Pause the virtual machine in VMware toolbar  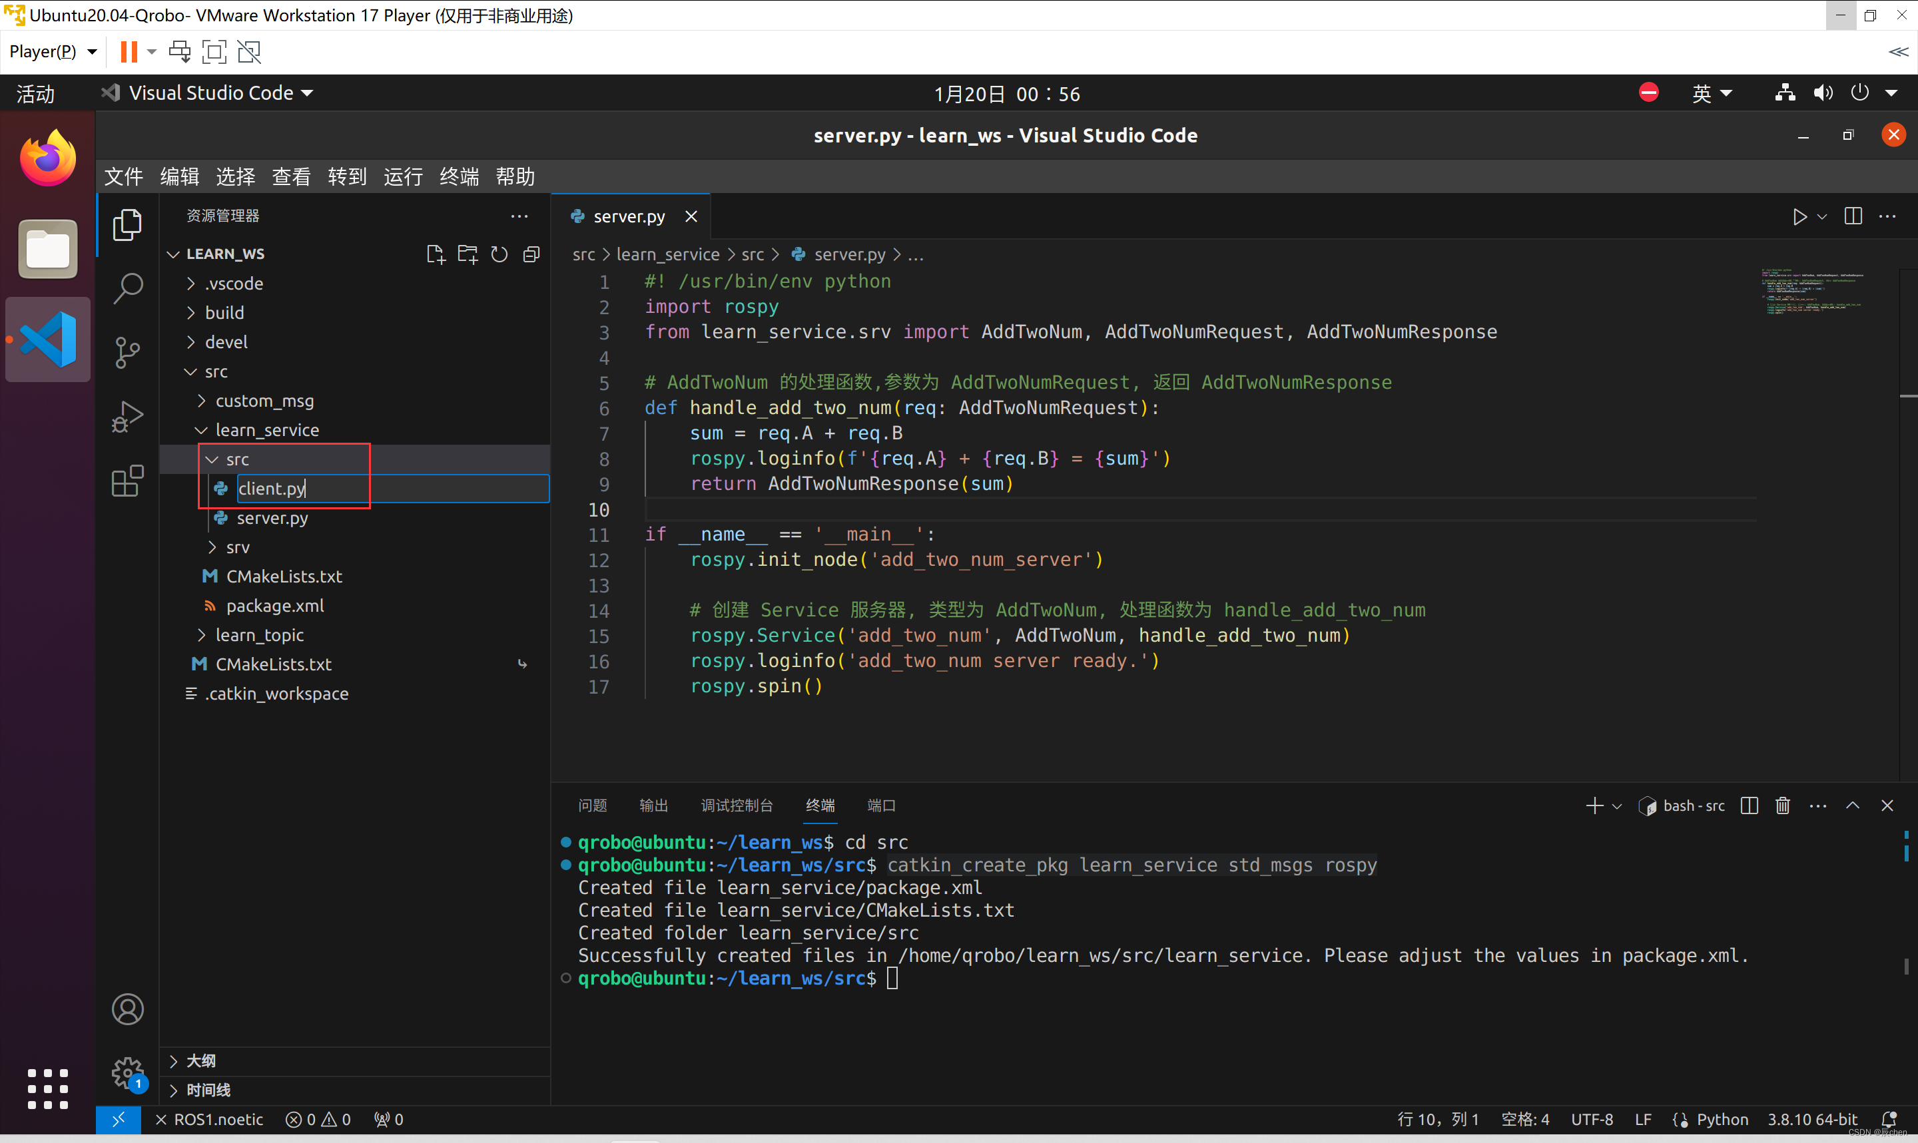coord(129,52)
